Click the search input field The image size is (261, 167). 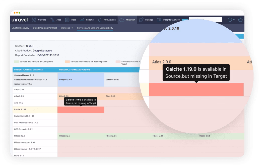pos(205,20)
